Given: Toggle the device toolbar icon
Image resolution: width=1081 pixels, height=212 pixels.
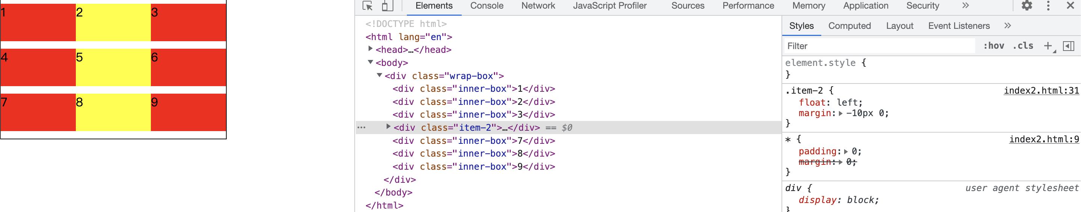Looking at the screenshot, I should (x=387, y=6).
